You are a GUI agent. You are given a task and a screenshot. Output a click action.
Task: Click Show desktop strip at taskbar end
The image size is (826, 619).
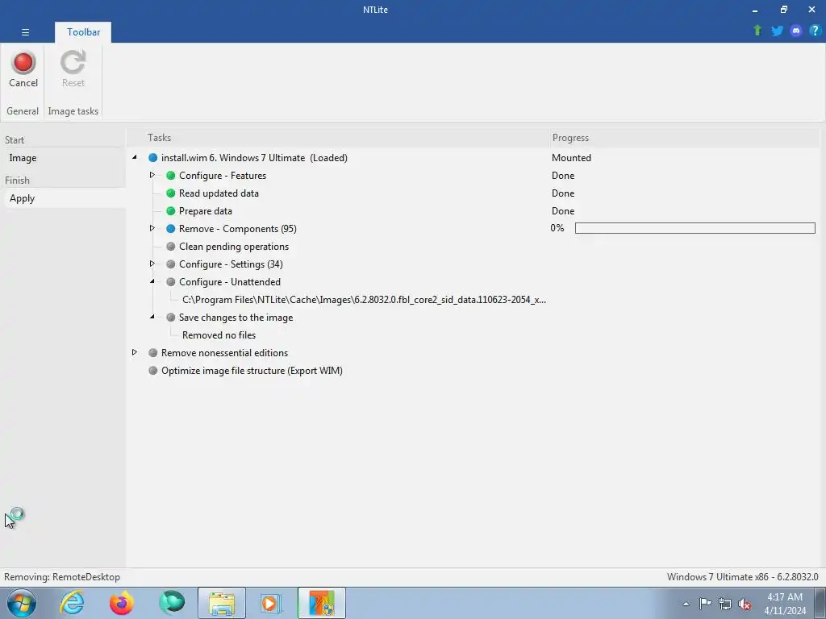pos(820,603)
